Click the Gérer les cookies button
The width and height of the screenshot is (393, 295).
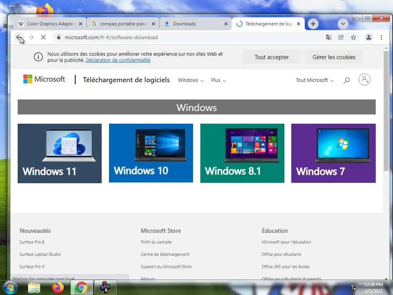tap(334, 57)
